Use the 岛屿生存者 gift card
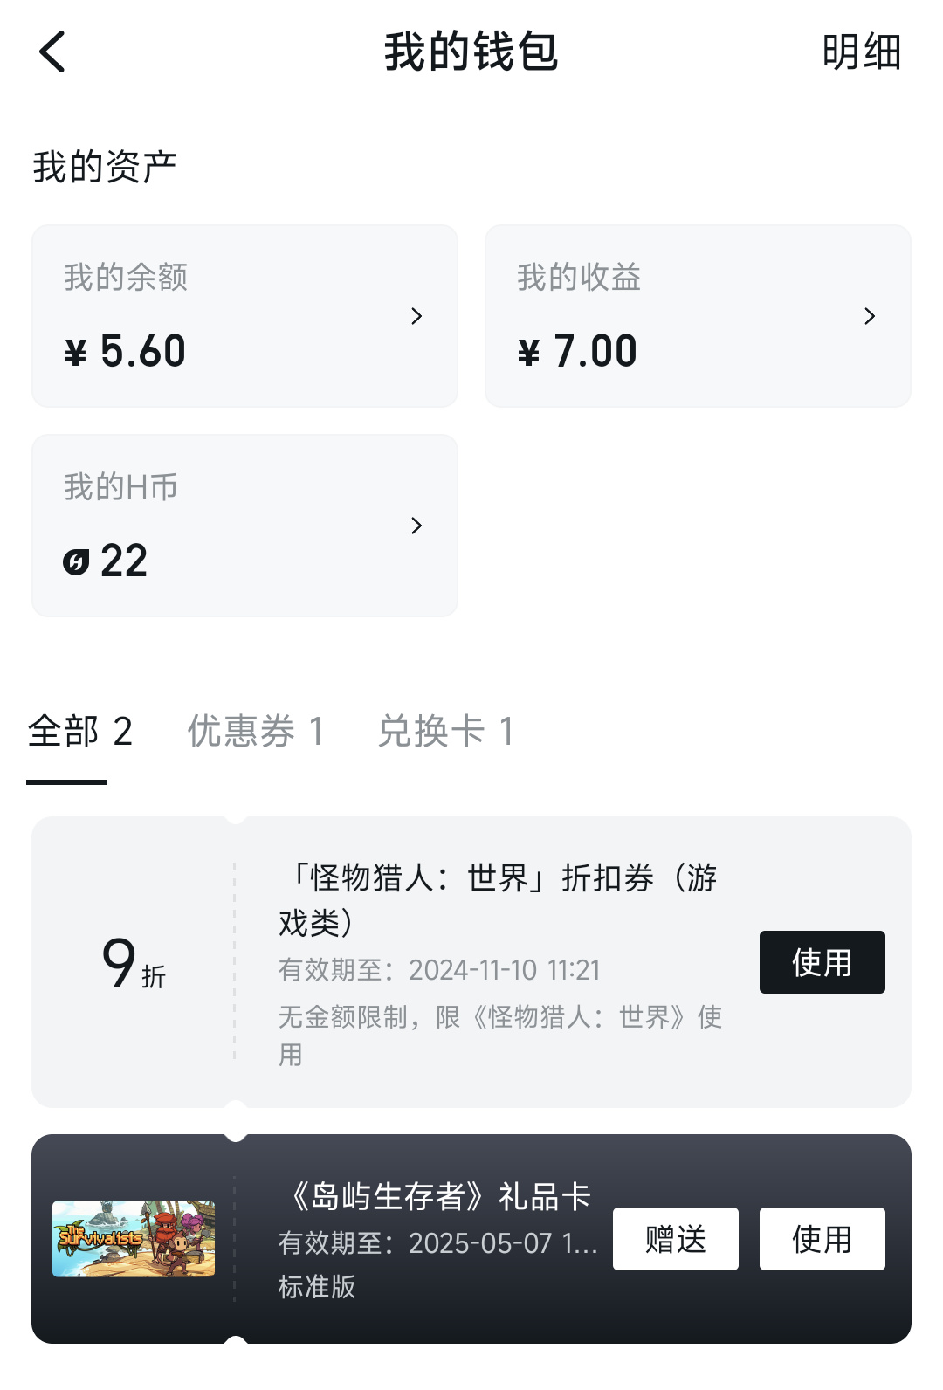Image resolution: width=943 pixels, height=1390 pixels. (x=822, y=1239)
